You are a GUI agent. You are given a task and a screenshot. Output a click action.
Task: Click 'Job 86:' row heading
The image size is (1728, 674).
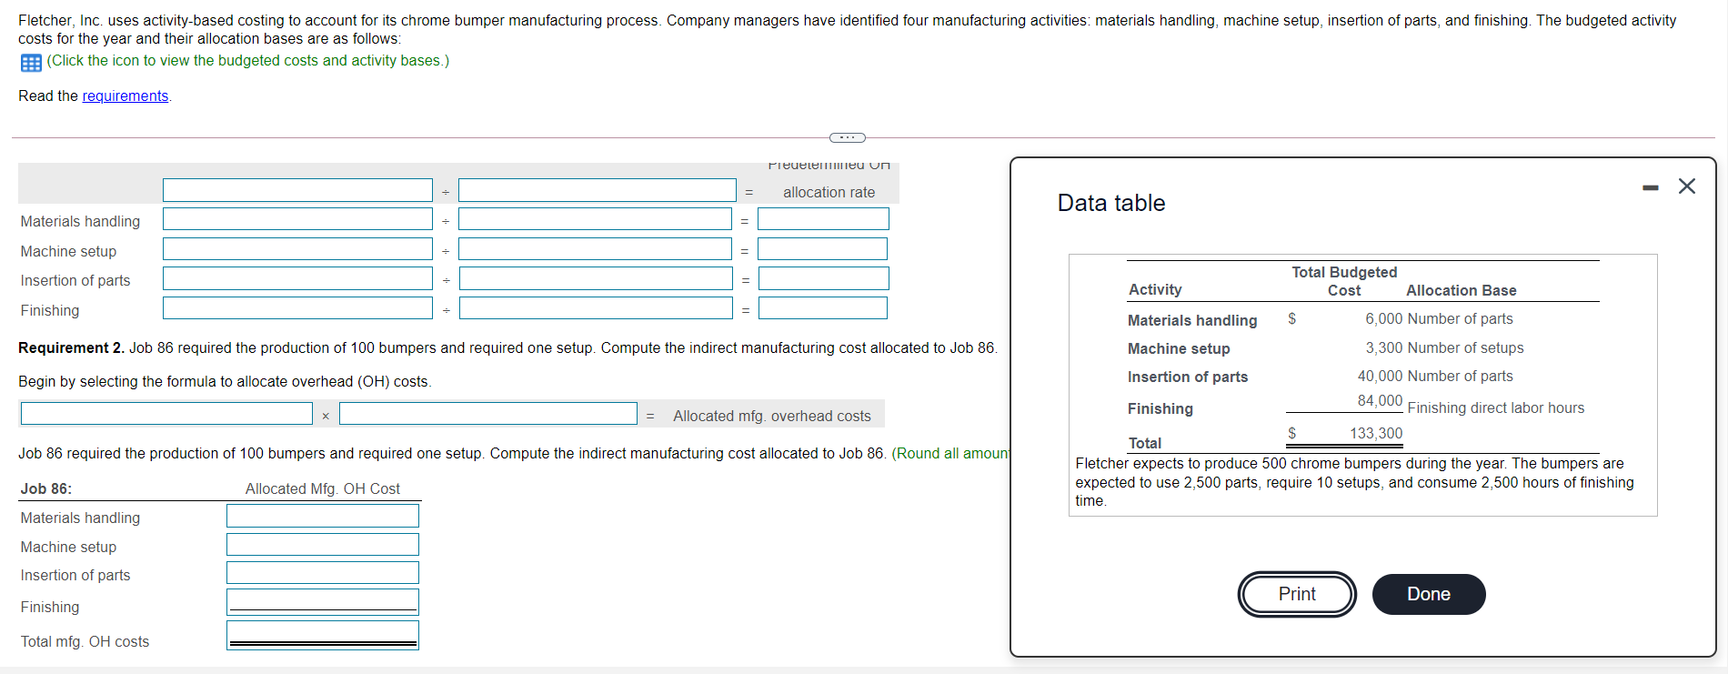(46, 488)
